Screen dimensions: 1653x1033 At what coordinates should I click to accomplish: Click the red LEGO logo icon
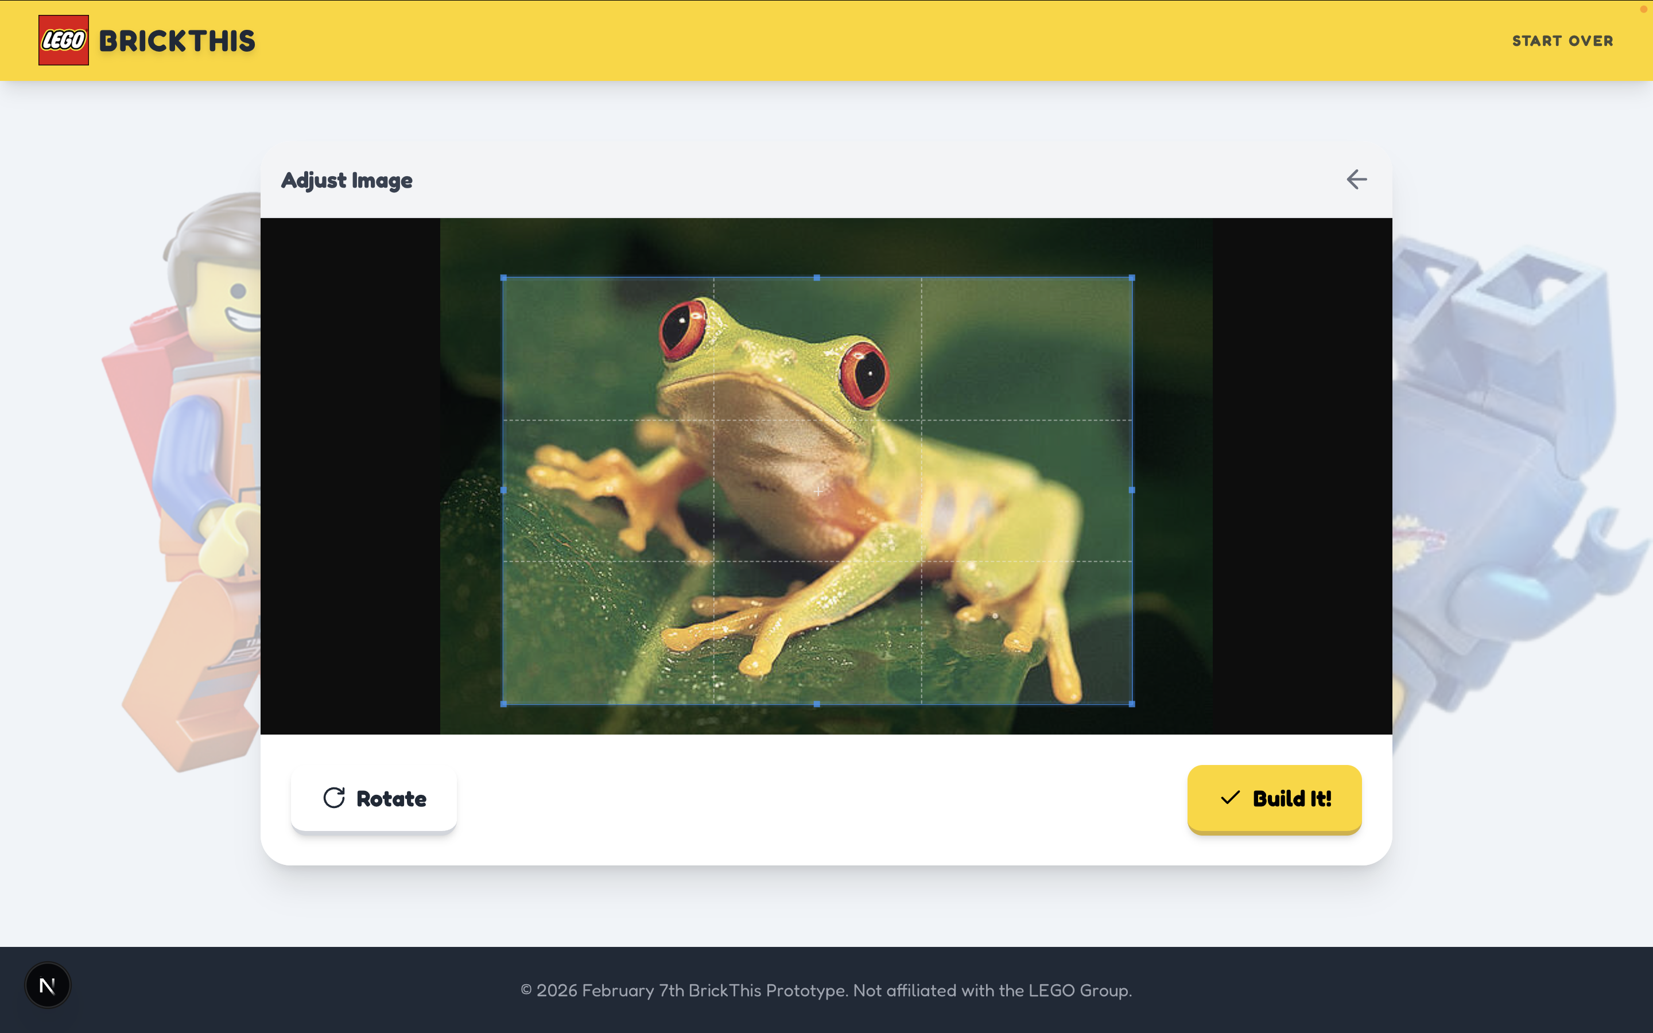(64, 40)
